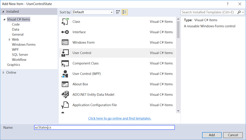Click the Cancel button

tap(233, 135)
